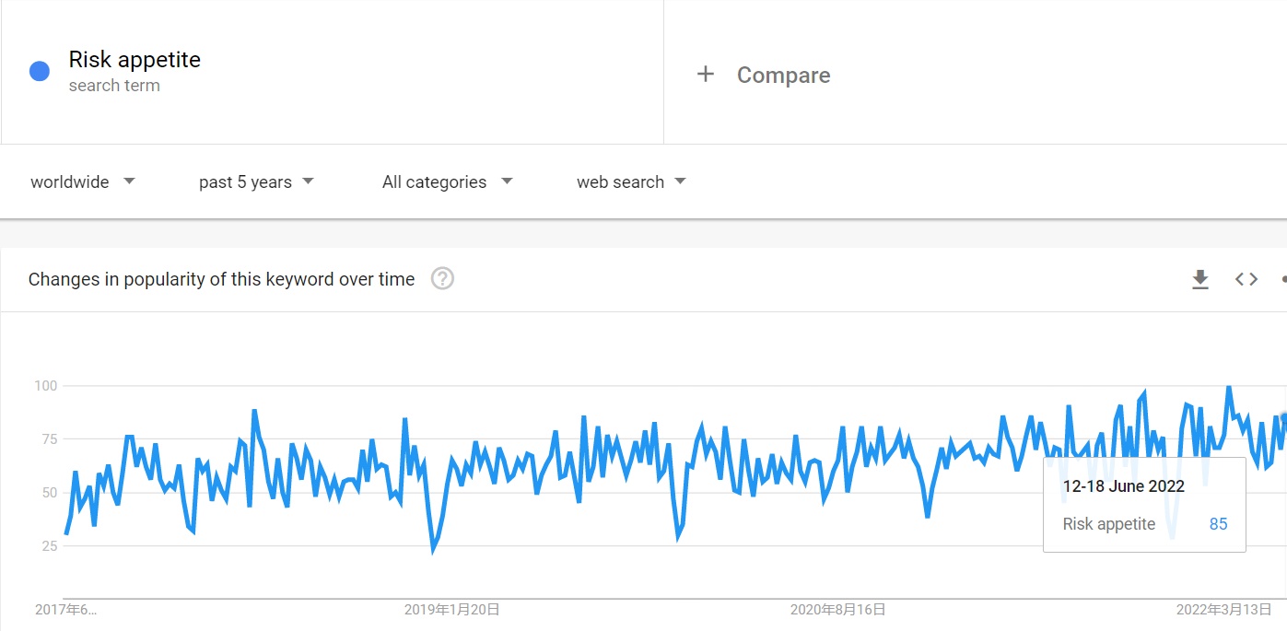Image resolution: width=1287 pixels, height=631 pixels.
Task: Click the 2017年6… axis date label
Action: [65, 610]
